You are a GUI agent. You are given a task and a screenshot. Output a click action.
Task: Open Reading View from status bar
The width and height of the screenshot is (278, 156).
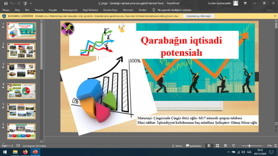click(x=225, y=146)
